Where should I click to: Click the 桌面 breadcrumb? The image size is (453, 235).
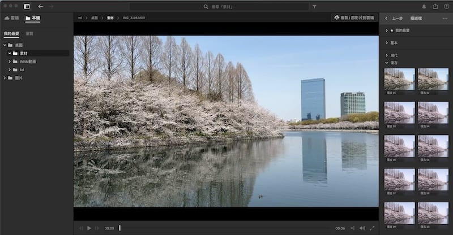coord(95,18)
